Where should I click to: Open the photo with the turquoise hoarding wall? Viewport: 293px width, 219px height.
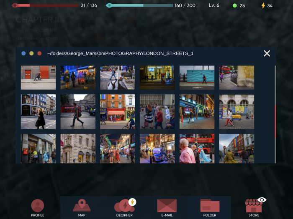pyautogui.click(x=197, y=78)
